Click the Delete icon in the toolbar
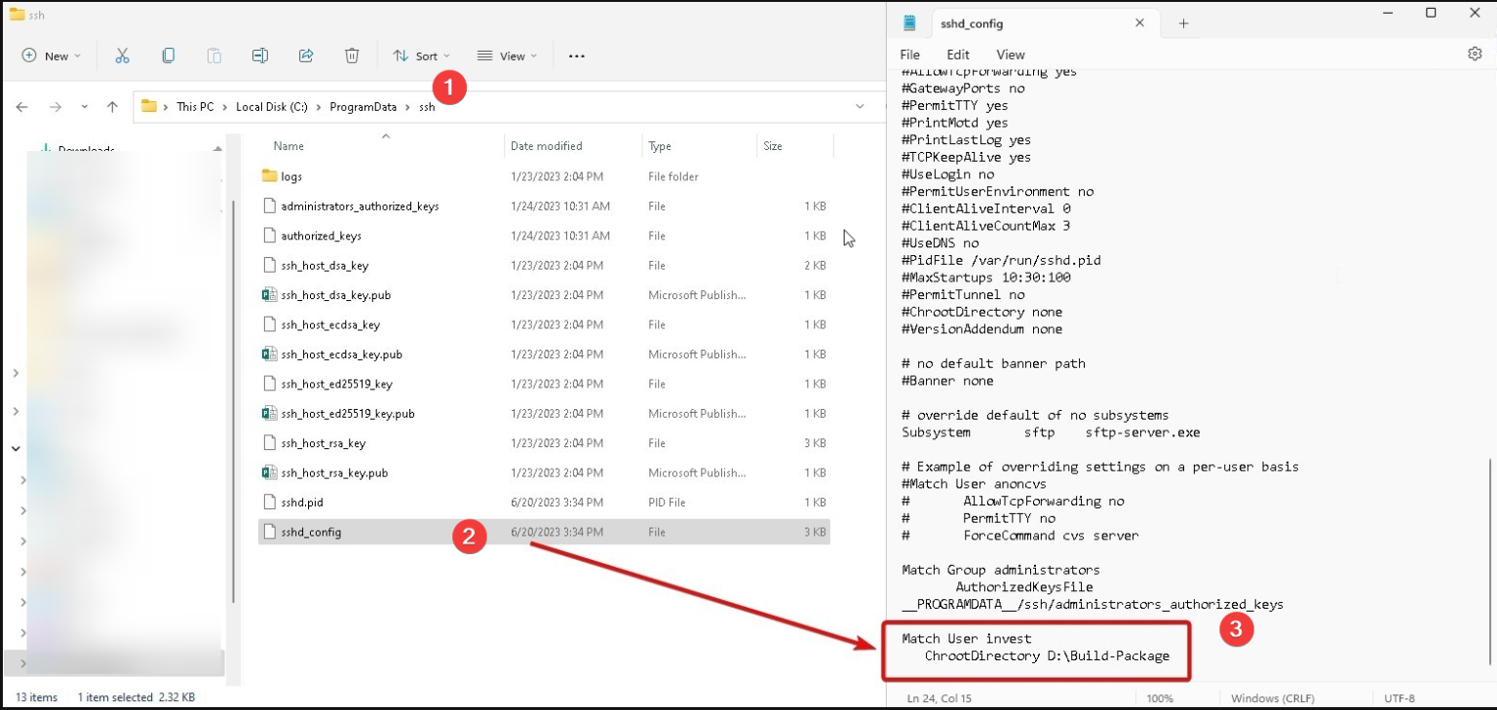The height and width of the screenshot is (710, 1497). [352, 56]
